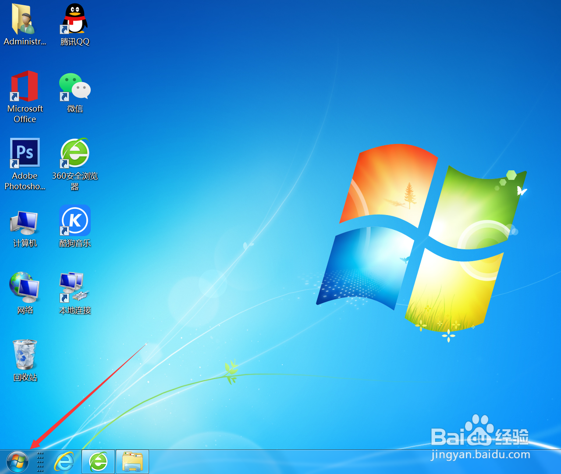Click the taskbar dotted grip handle
Screen dimensions: 561x474
point(40,462)
